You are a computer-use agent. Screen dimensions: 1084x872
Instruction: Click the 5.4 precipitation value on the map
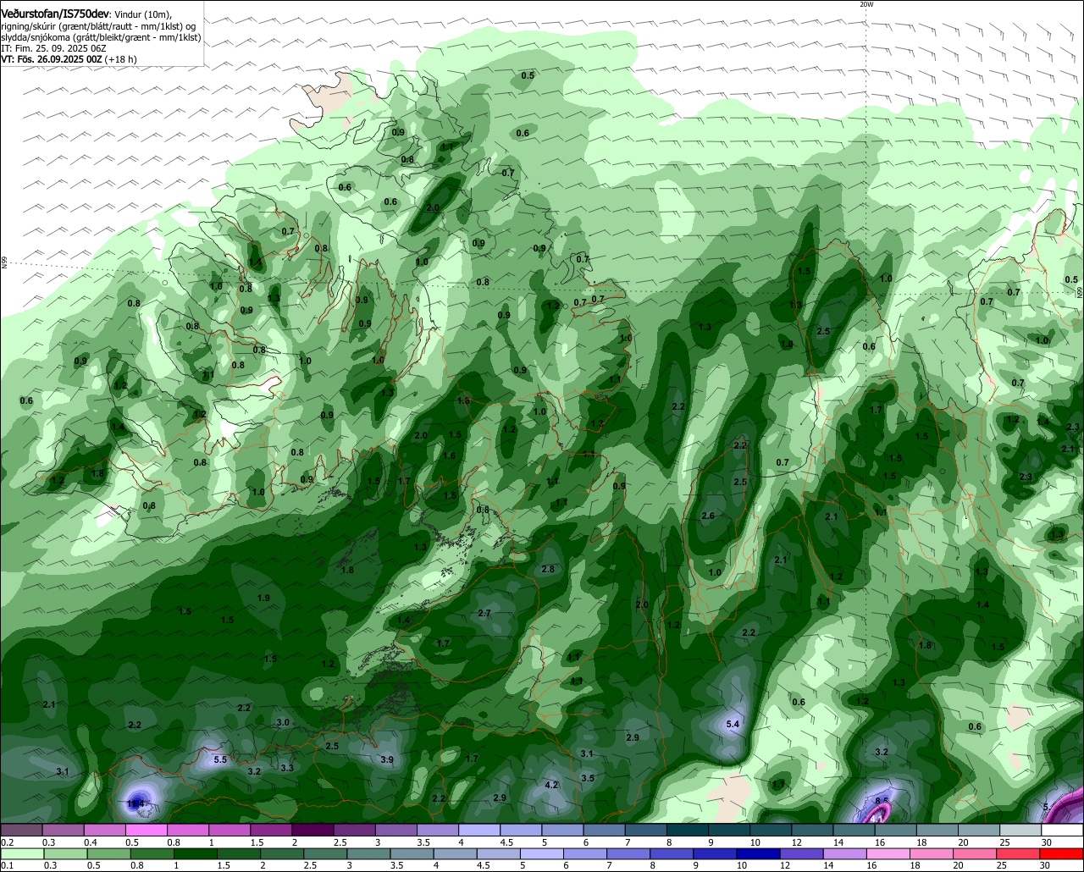tap(733, 724)
